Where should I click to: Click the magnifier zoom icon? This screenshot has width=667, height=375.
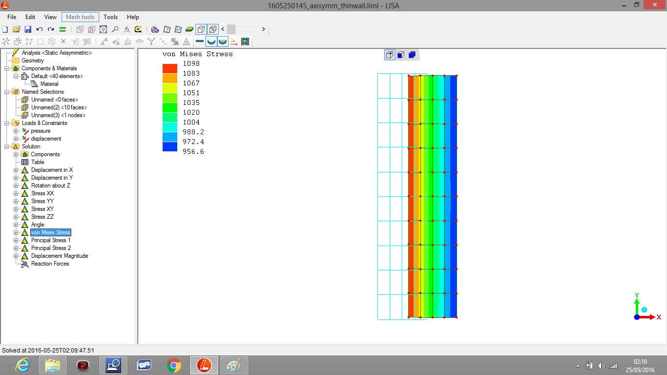pyautogui.click(x=115, y=29)
